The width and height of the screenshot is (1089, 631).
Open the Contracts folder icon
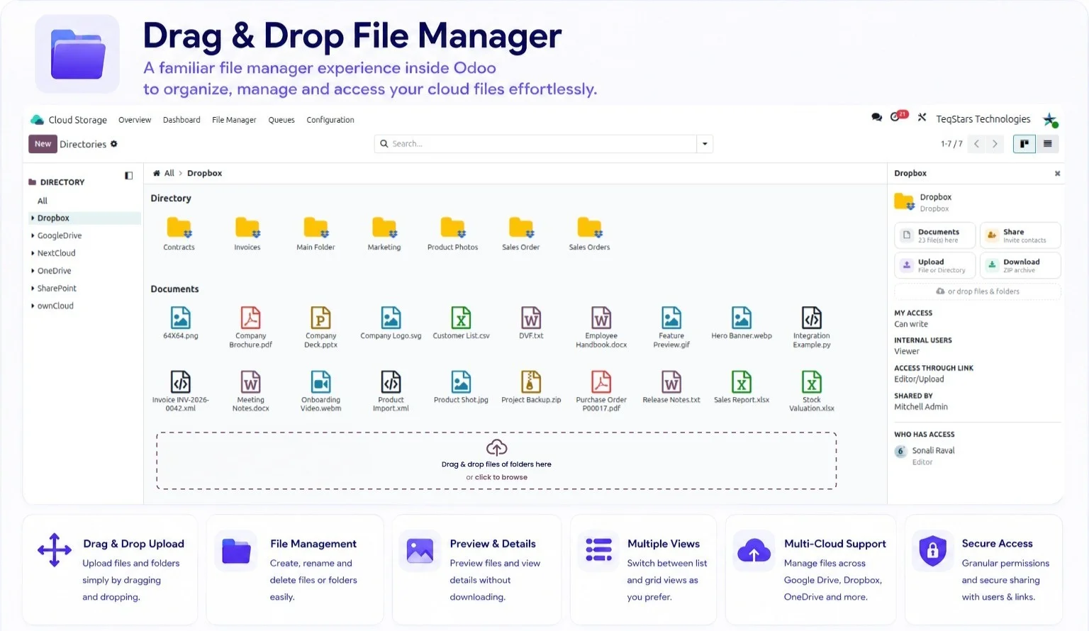[179, 228]
